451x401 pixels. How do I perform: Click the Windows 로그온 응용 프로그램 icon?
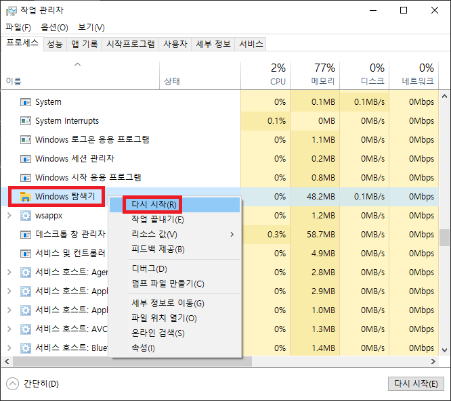[26, 140]
